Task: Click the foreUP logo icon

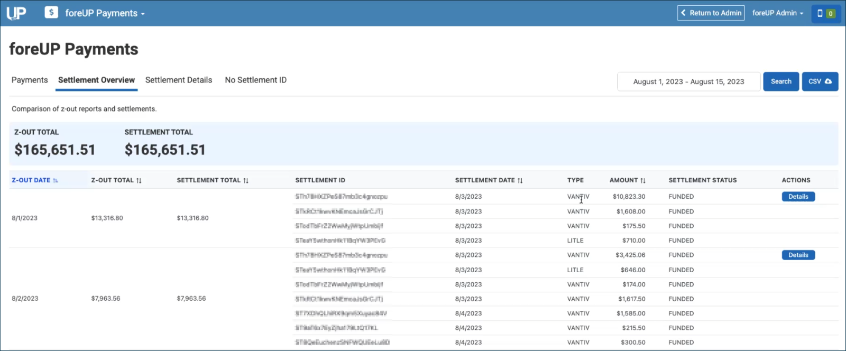Action: click(x=16, y=13)
